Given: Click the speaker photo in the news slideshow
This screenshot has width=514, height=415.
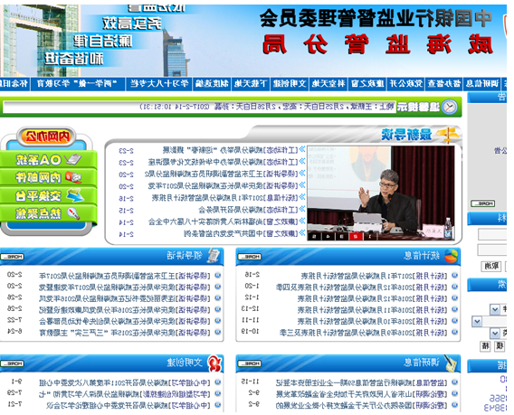Looking at the screenshot, I should [x=381, y=193].
